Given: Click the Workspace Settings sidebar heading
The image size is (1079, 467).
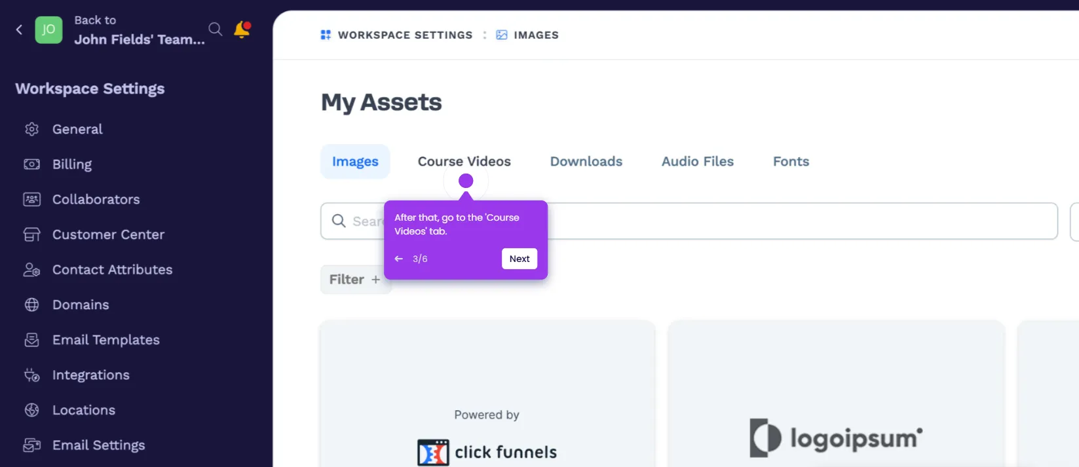Looking at the screenshot, I should coord(90,88).
